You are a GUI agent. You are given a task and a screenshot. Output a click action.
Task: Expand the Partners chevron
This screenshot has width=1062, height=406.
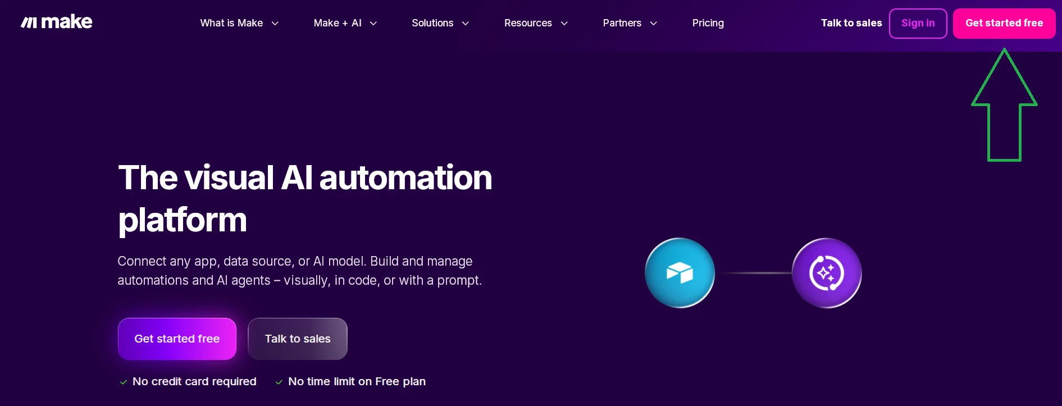654,24
